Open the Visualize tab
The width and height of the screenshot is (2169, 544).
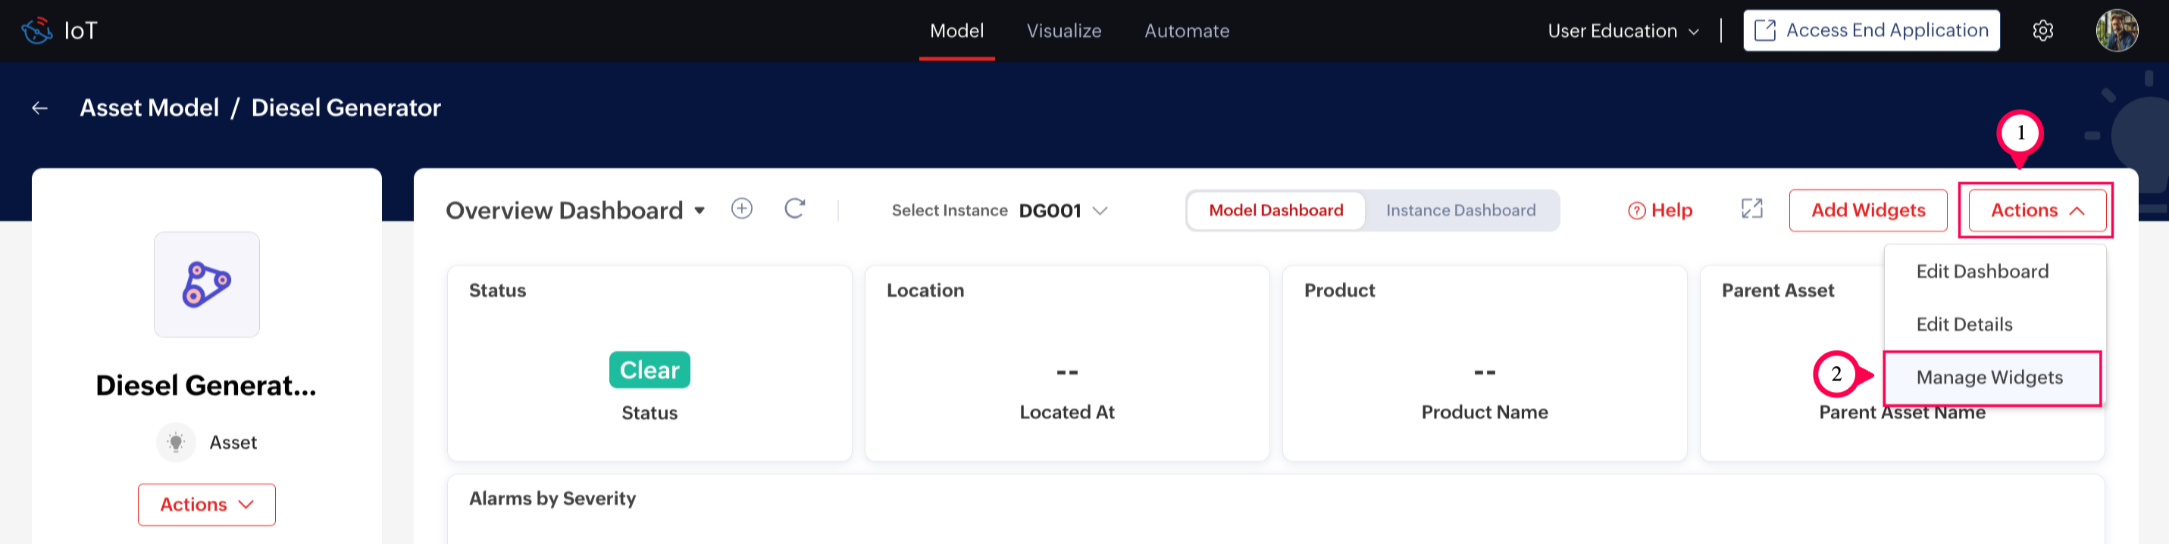tap(1063, 31)
